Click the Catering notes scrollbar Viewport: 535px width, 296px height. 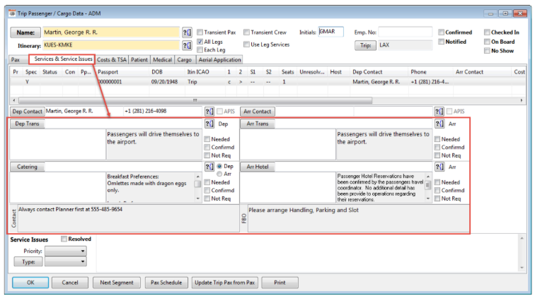(197, 187)
